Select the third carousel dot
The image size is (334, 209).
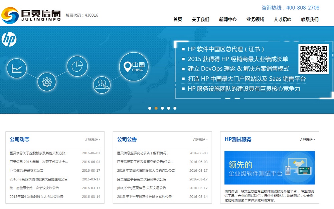(x=162, y=108)
